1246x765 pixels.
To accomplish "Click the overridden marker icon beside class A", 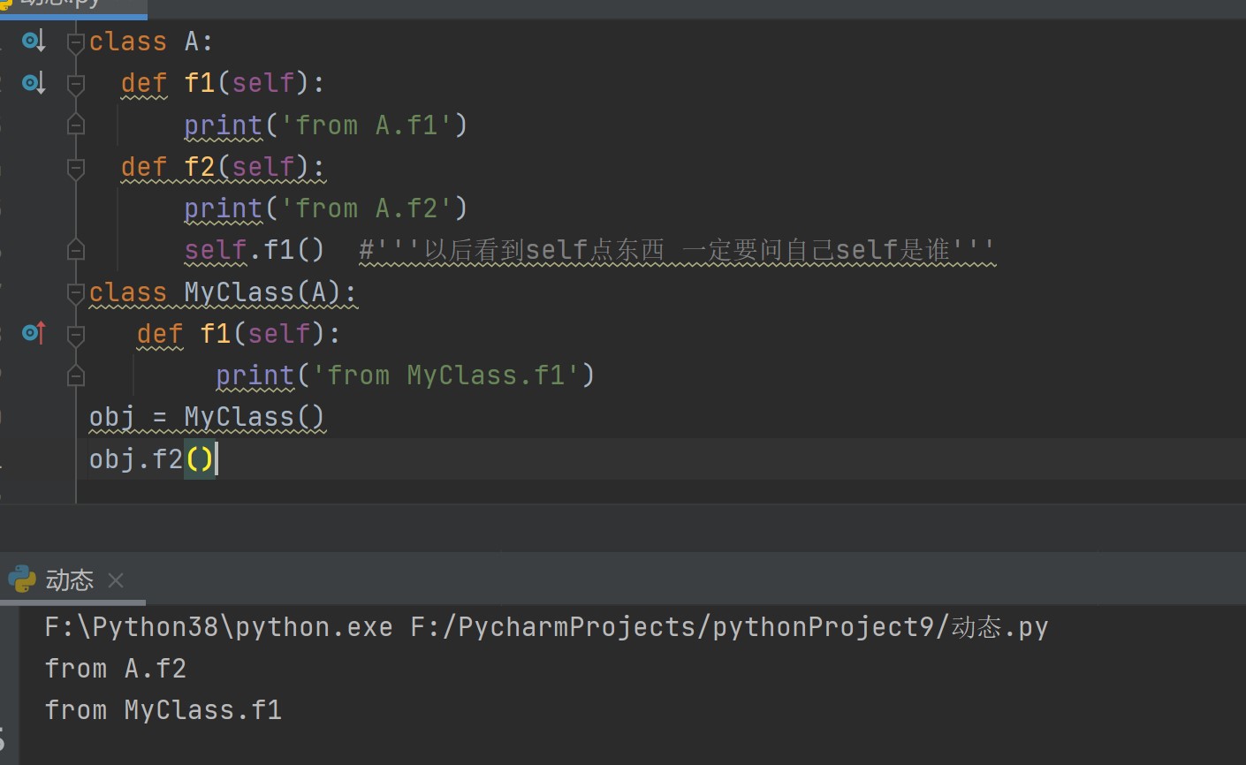I will (33, 41).
